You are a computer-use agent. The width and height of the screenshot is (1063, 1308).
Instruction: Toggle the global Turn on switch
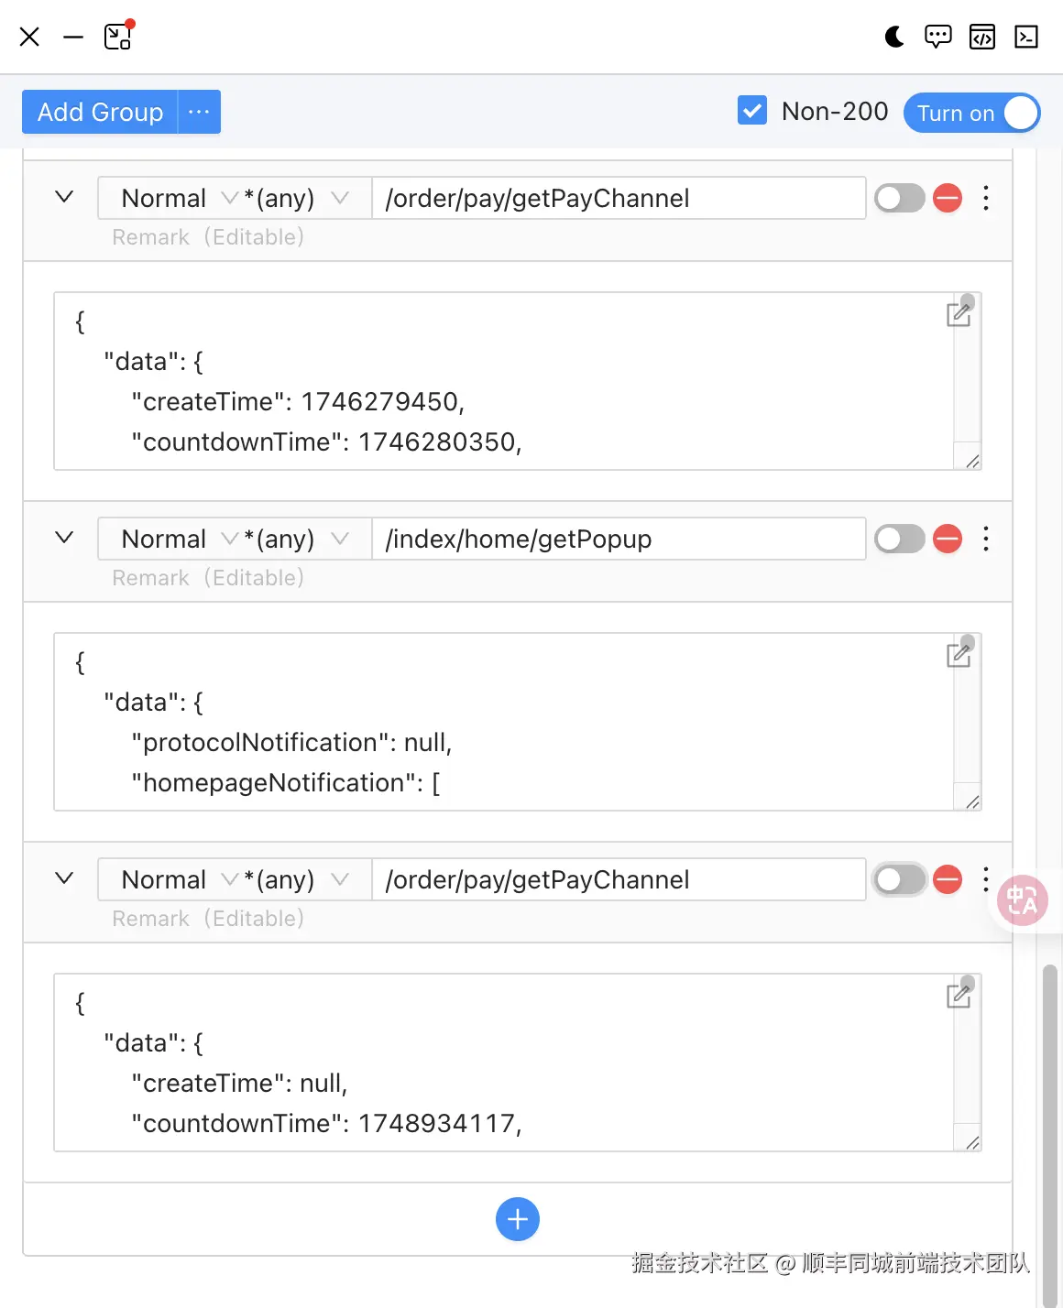[x=971, y=113]
